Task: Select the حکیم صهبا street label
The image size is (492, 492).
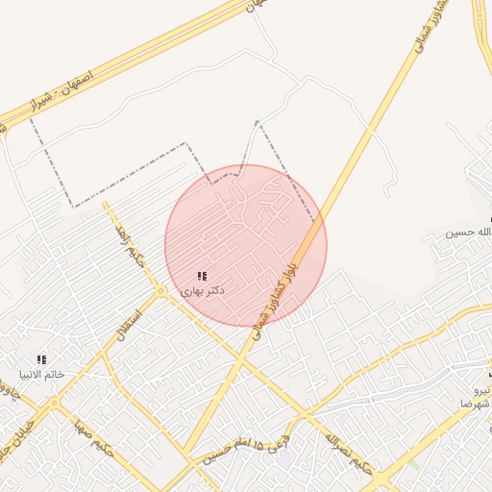Action: [x=94, y=438]
